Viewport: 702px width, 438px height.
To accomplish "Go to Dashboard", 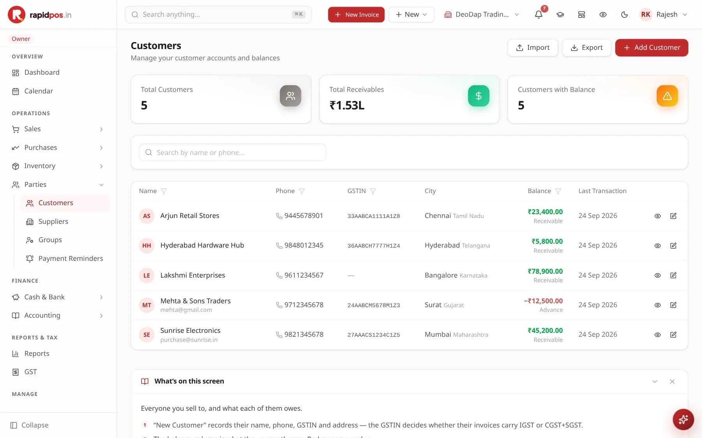I will coord(58,72).
